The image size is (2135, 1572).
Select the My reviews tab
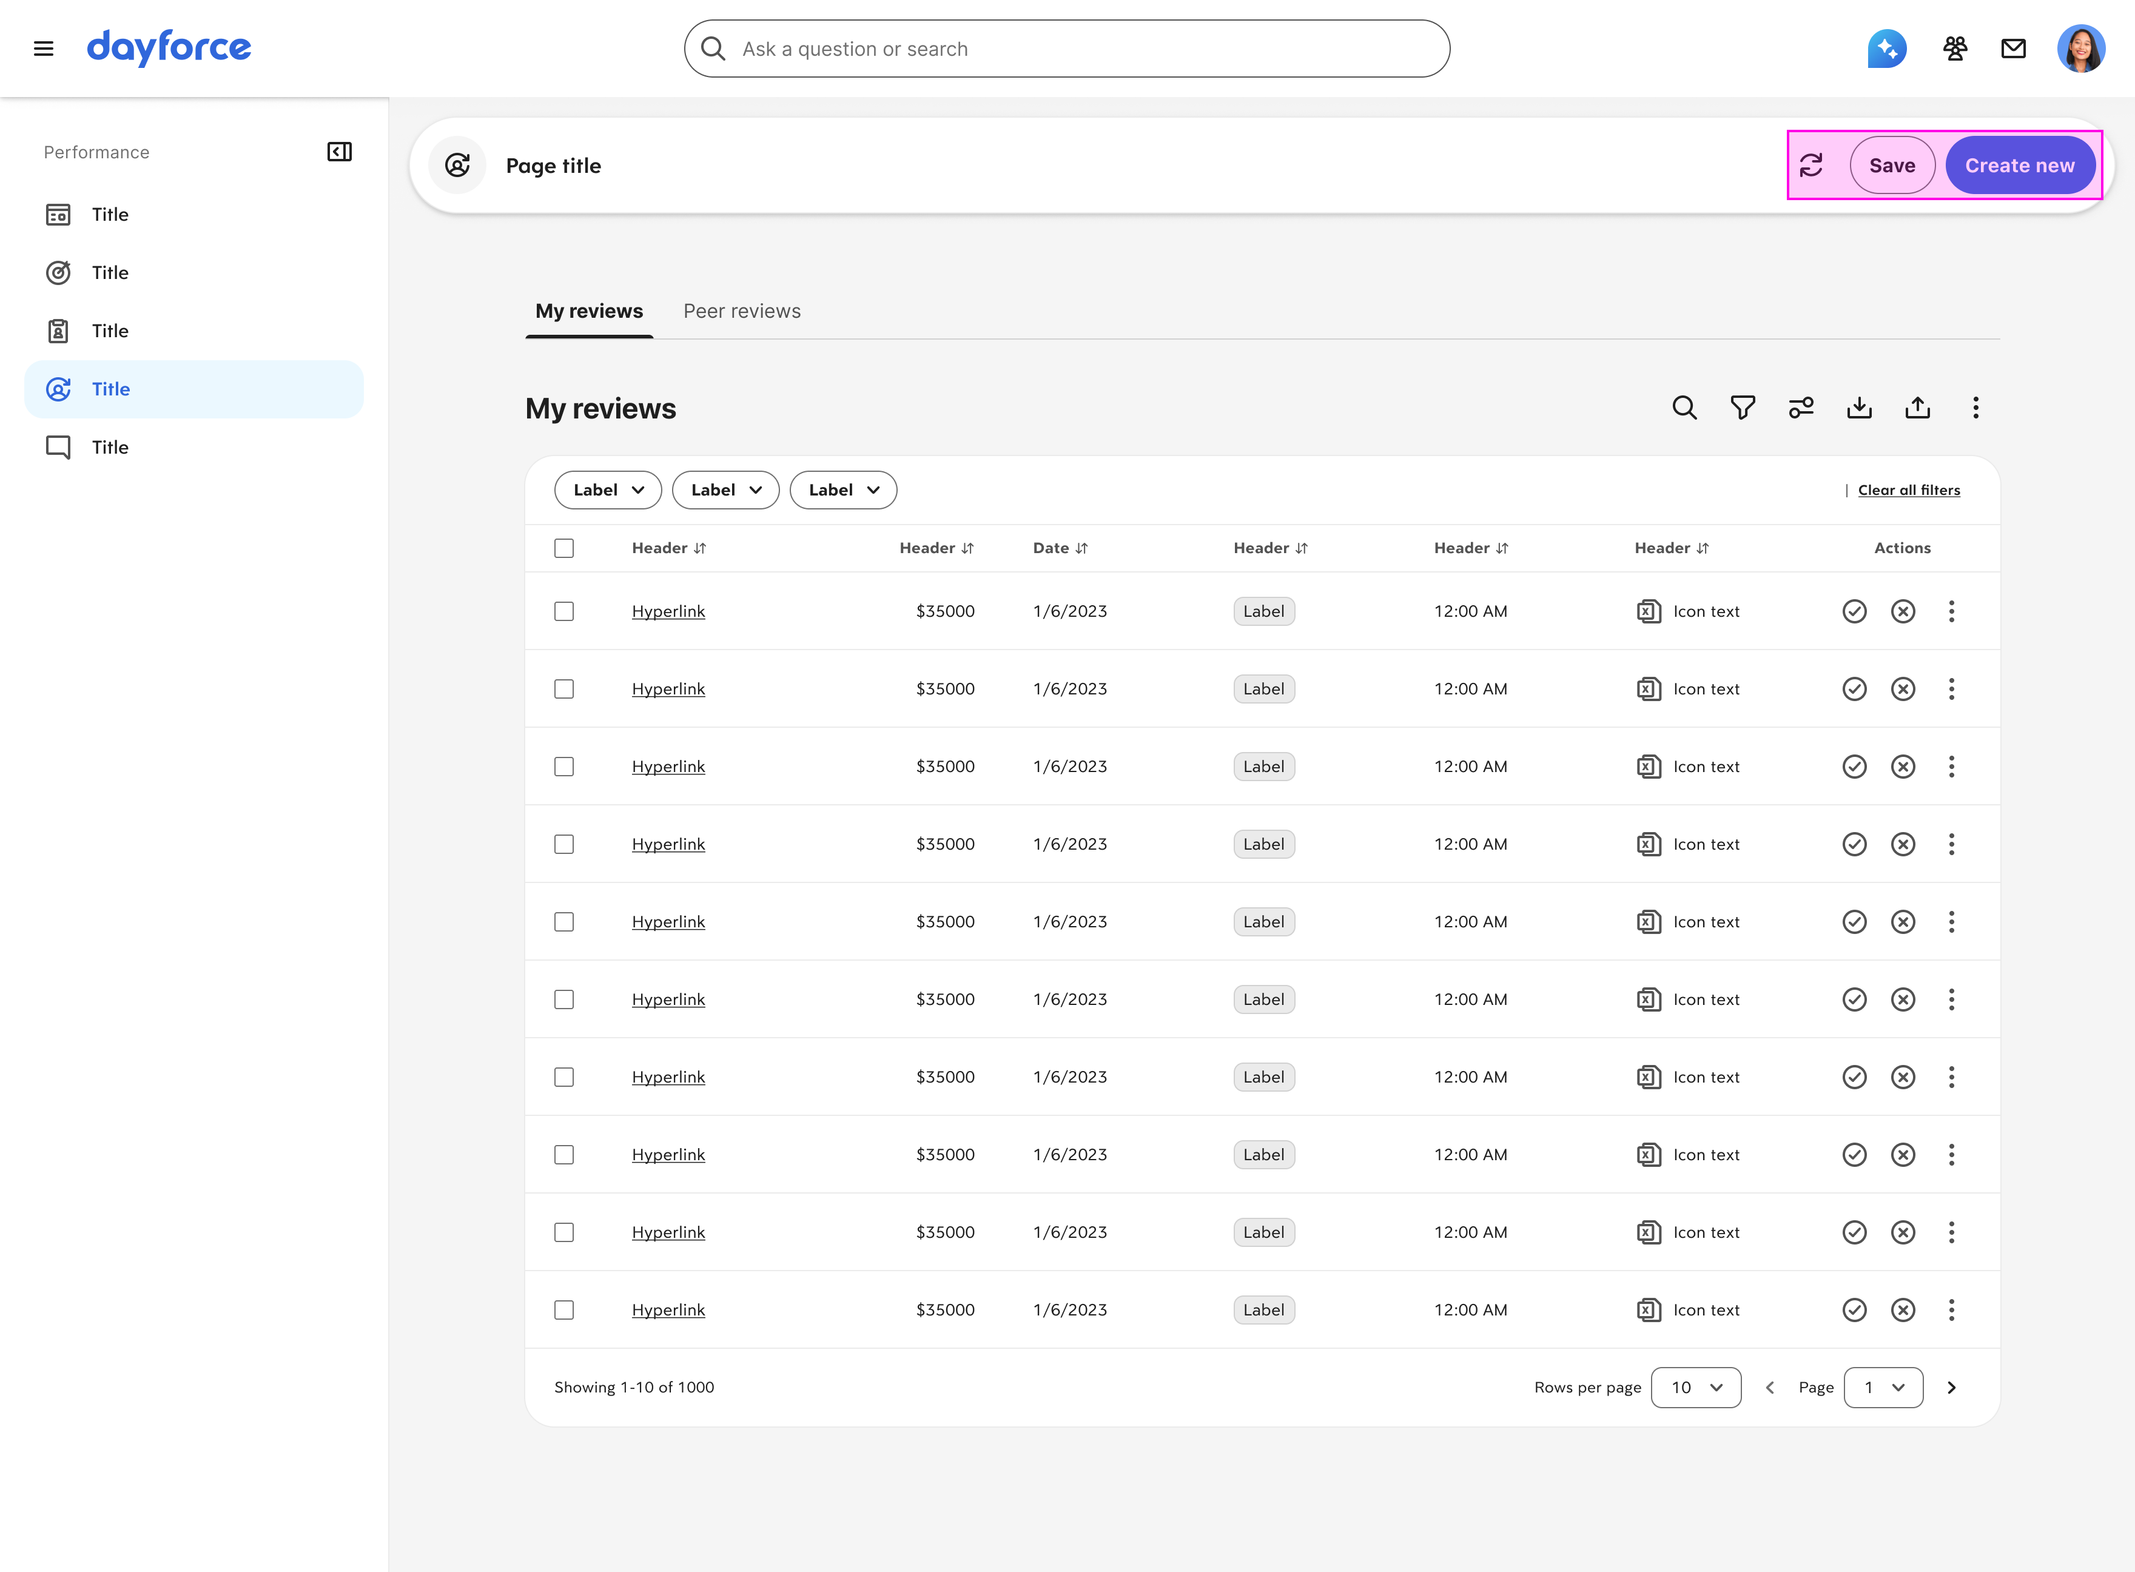tap(589, 311)
